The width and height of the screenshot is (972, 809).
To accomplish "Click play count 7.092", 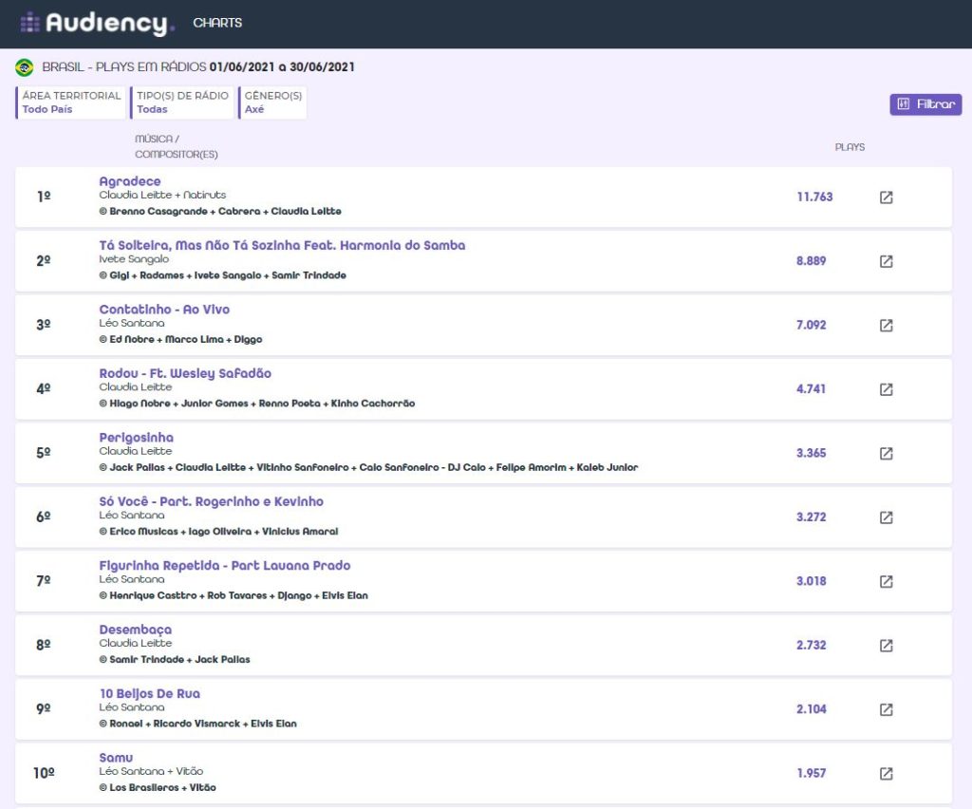I will coord(811,325).
